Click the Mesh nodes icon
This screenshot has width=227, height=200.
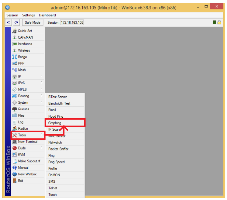coord(15,70)
